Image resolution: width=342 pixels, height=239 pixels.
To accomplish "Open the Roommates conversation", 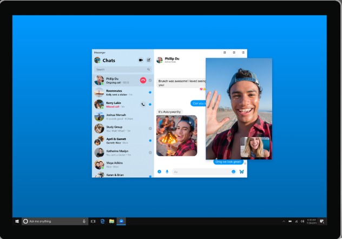I will coord(123,93).
